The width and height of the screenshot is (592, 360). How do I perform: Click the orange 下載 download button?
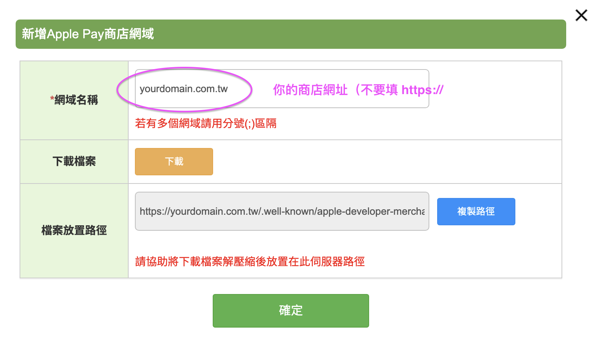(x=174, y=162)
